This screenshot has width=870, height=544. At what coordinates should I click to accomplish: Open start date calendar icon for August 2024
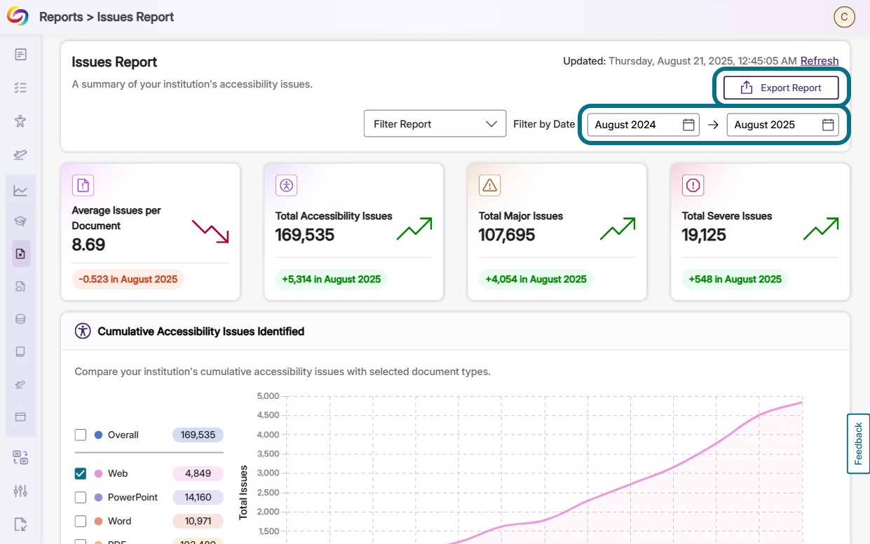coord(688,125)
